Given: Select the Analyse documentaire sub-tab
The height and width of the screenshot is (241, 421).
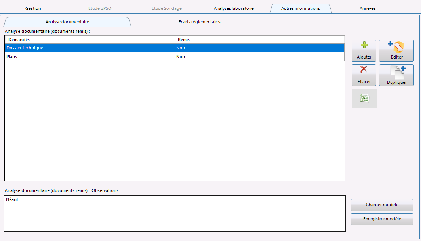Looking at the screenshot, I should tap(67, 22).
